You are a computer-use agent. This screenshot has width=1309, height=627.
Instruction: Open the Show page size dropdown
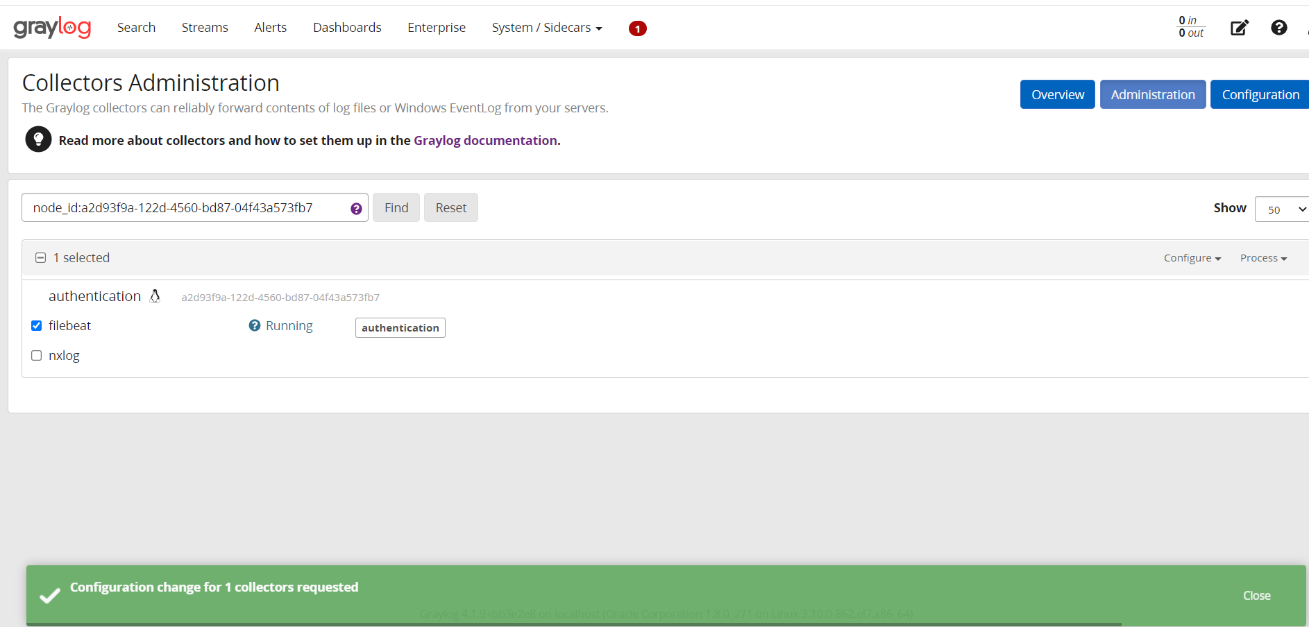[1283, 209]
